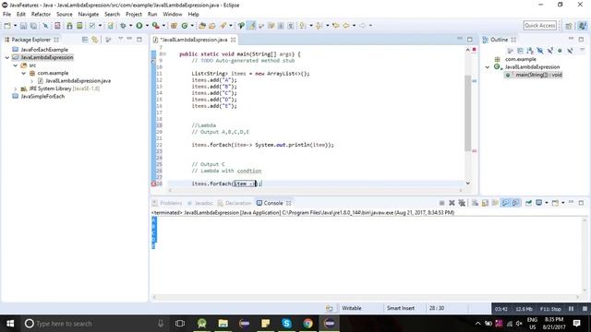
Task: Collapse Java8LambdaExpression class in Outline
Action: 488,67
